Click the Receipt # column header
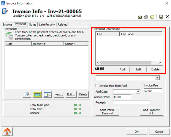Image resolution: width=171 pixels, height=137 pixels. [47, 44]
